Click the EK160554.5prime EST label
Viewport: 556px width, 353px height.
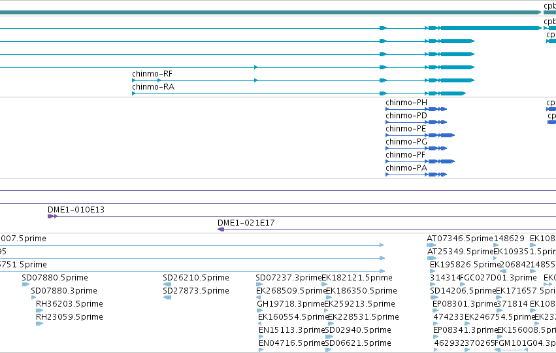[x=293, y=317]
